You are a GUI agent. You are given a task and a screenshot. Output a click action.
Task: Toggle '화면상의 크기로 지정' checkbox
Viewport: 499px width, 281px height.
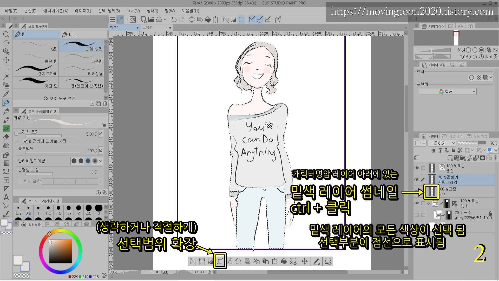[25, 141]
